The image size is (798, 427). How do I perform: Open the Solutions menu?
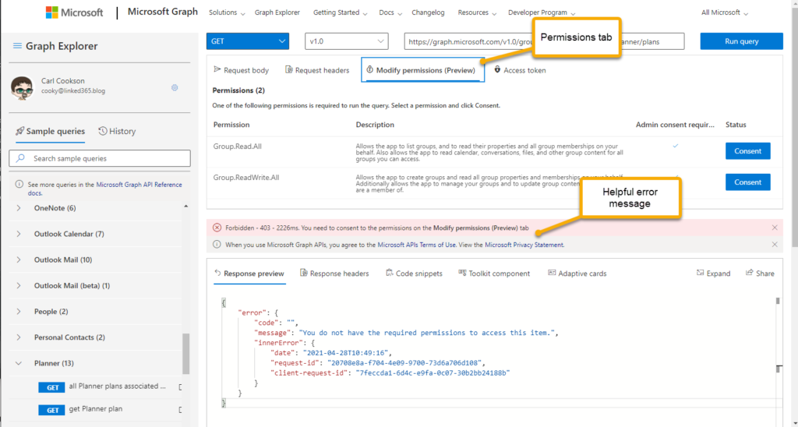(227, 12)
